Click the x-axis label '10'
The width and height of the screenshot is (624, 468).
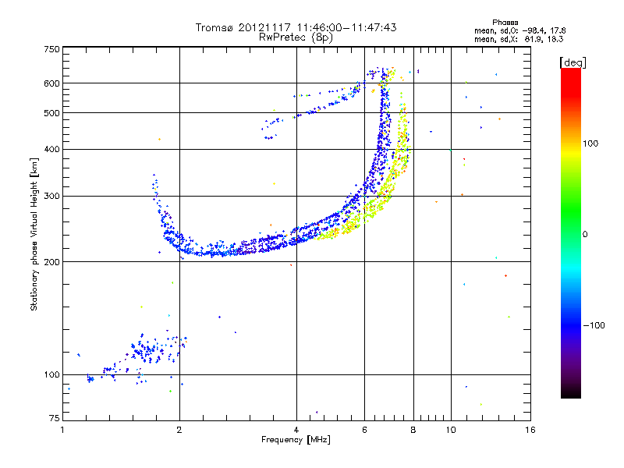click(x=451, y=430)
